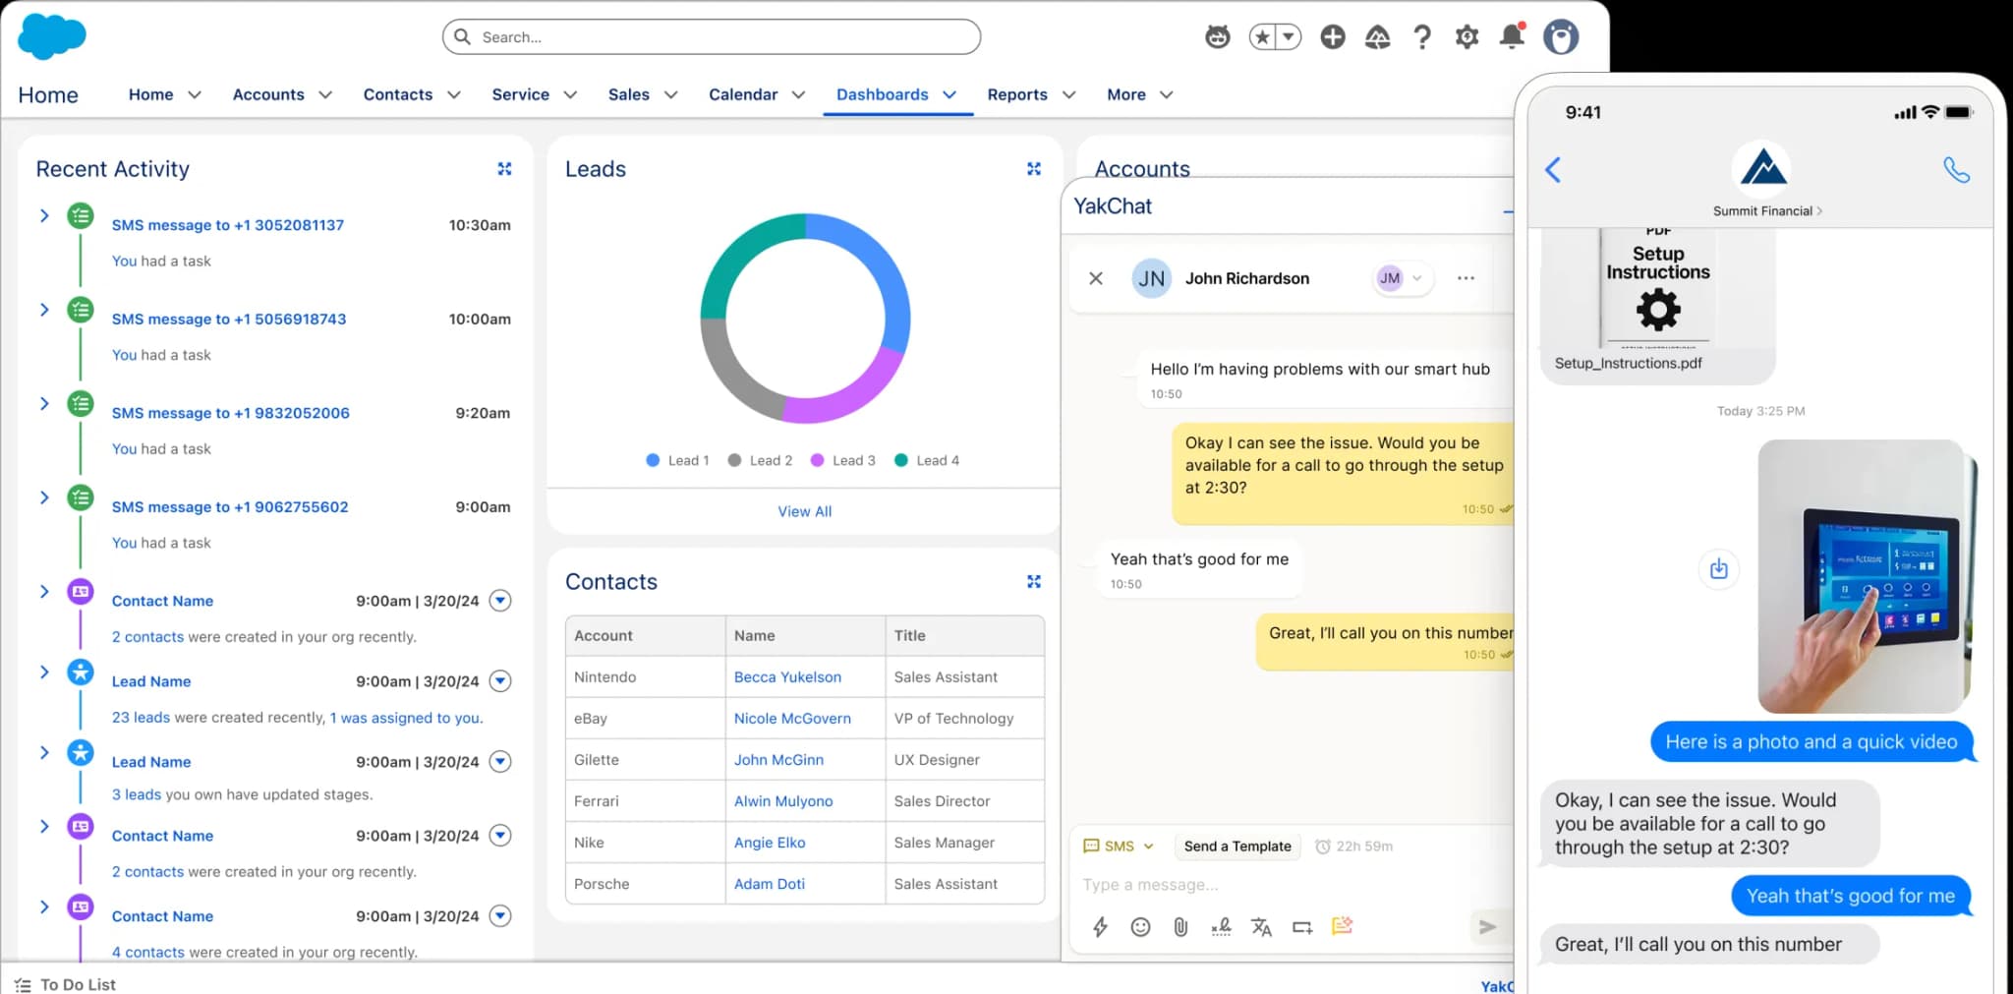Click the signature icon in YakChat
Image resolution: width=2013 pixels, height=994 pixels.
click(1221, 927)
